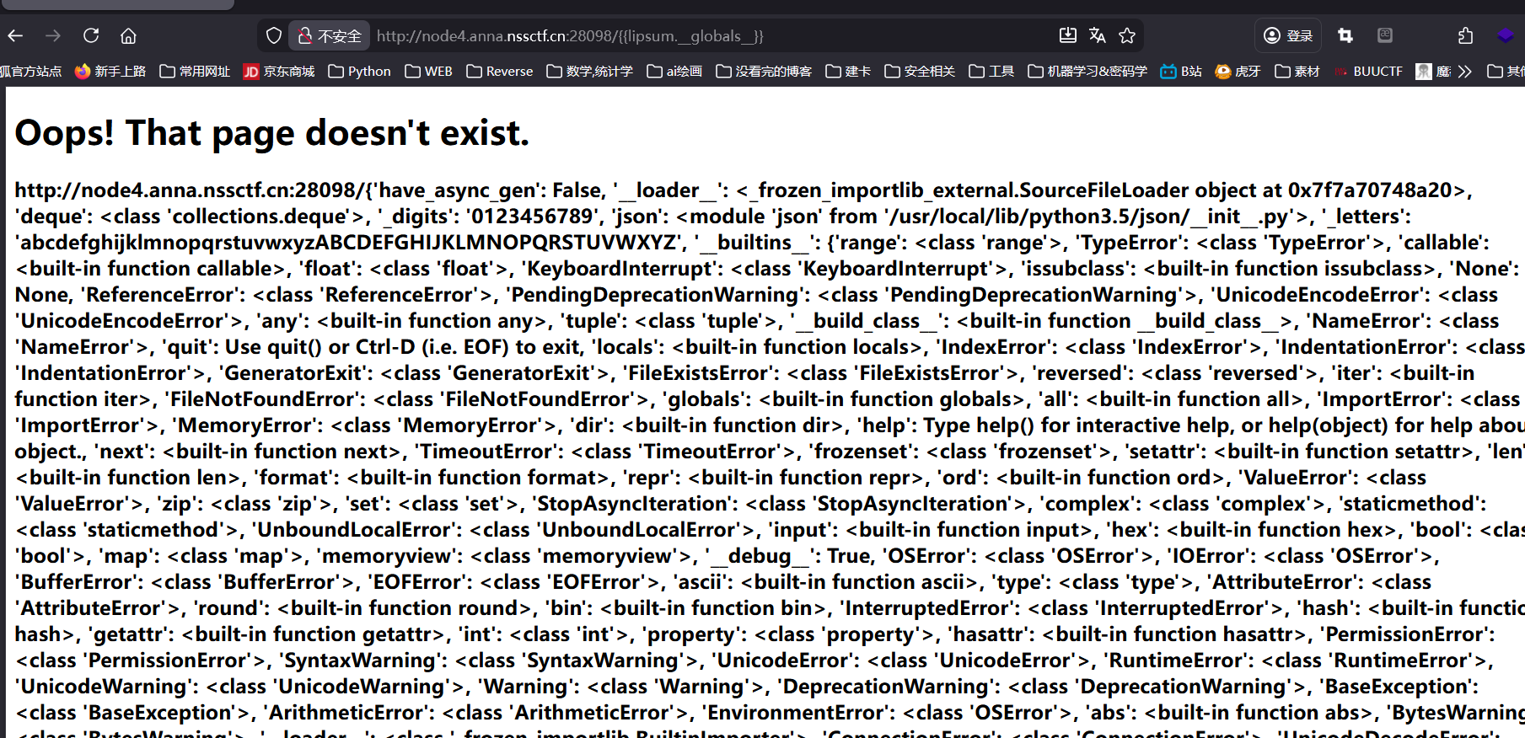The width and height of the screenshot is (1525, 738).
Task: Click the reader/sidebar icon next to crop
Action: click(1385, 35)
